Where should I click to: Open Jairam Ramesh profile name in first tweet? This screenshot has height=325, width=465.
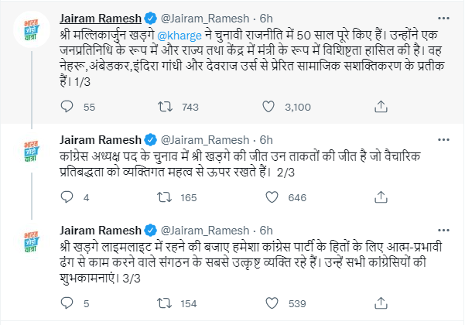pos(99,17)
